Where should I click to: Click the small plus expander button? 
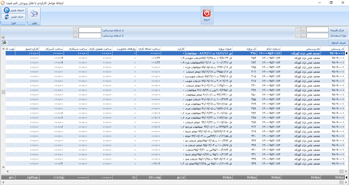(3, 37)
